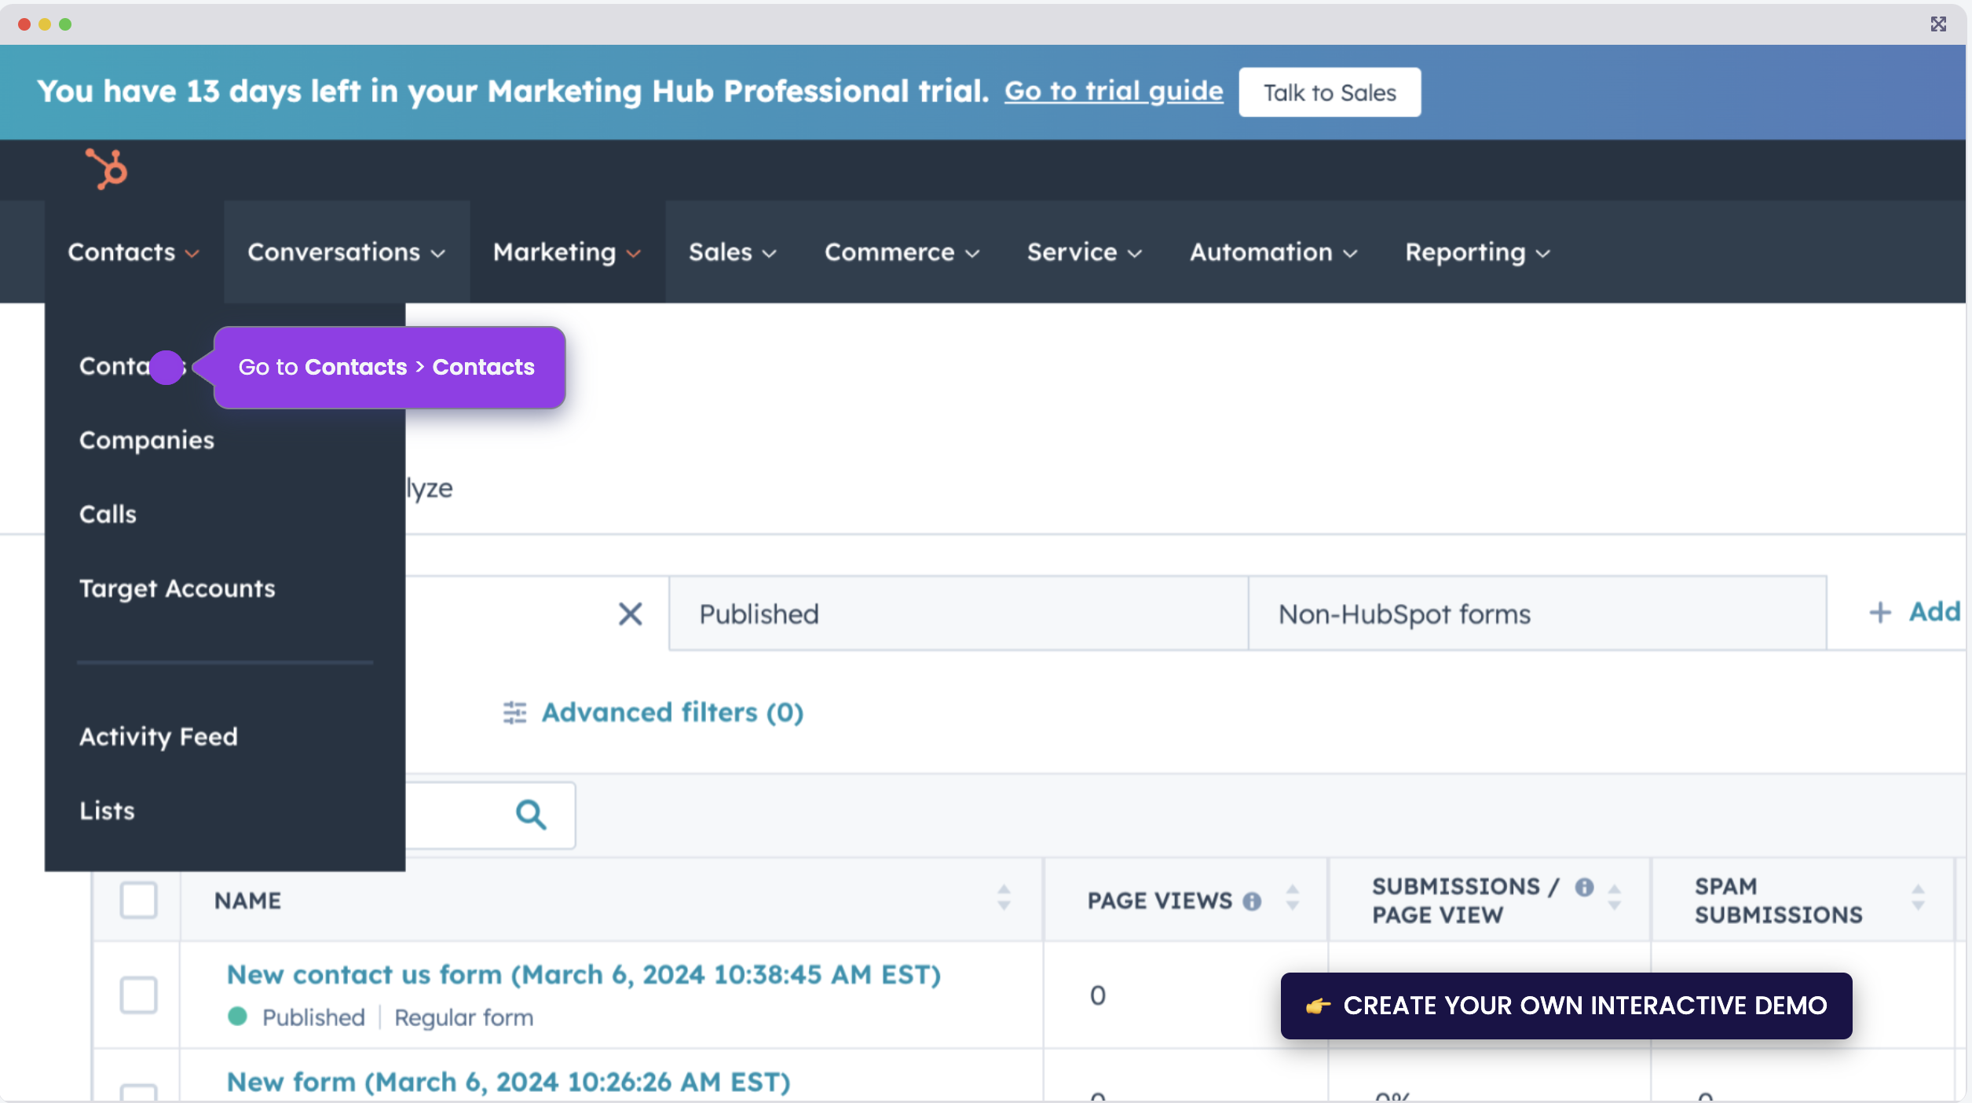Viewport: 1972px width, 1103px height.
Task: Click the Talk to Sales button
Action: pos(1329,92)
